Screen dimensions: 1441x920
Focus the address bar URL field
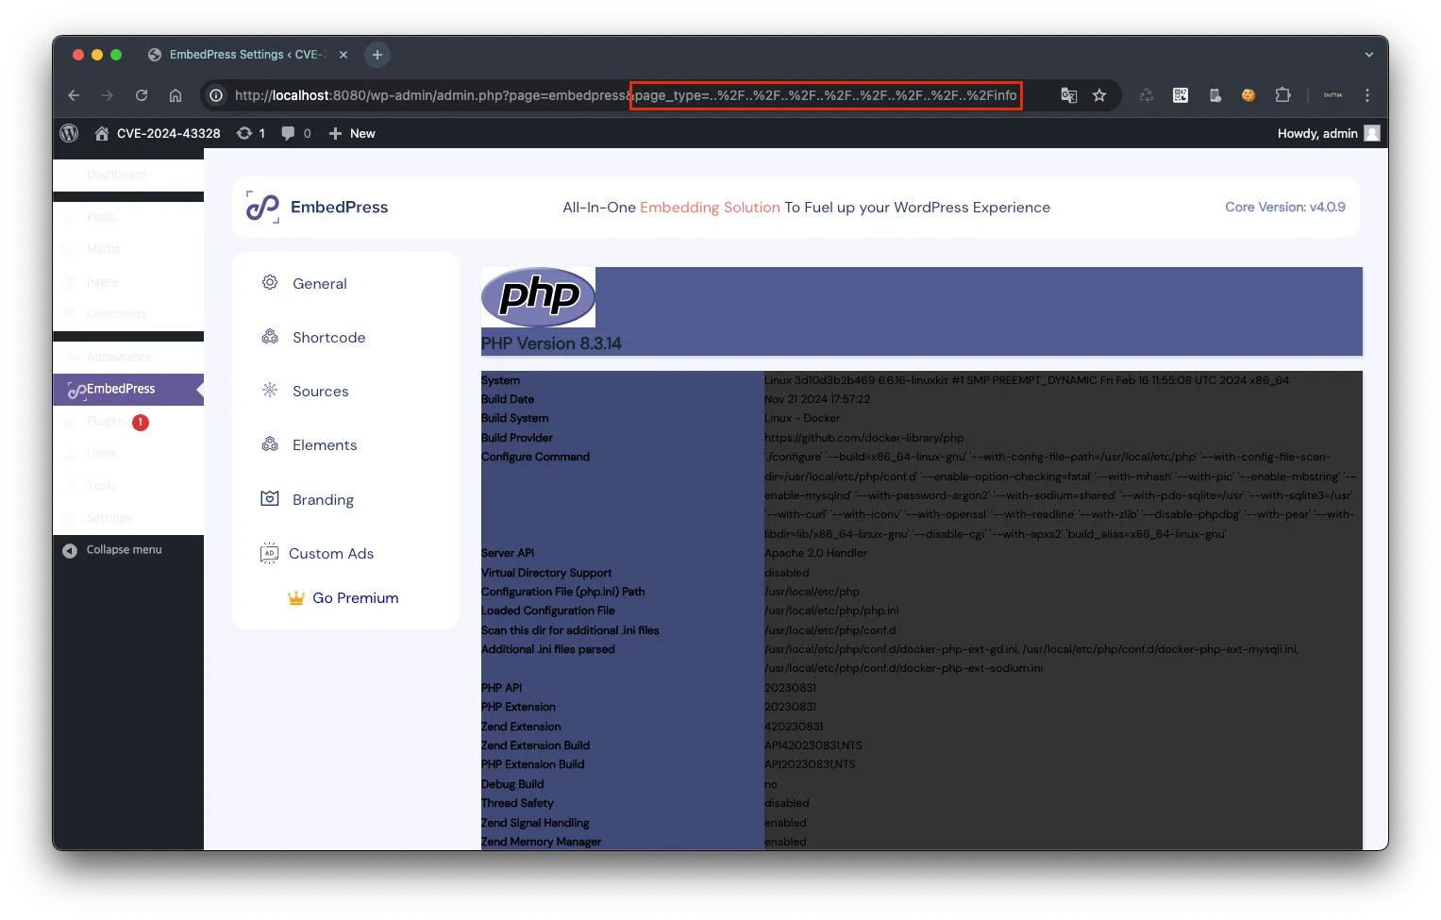626,95
